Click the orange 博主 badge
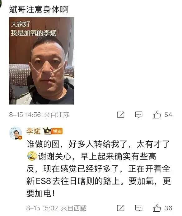Screen dimensions: 182x216 [x=57, y=131]
